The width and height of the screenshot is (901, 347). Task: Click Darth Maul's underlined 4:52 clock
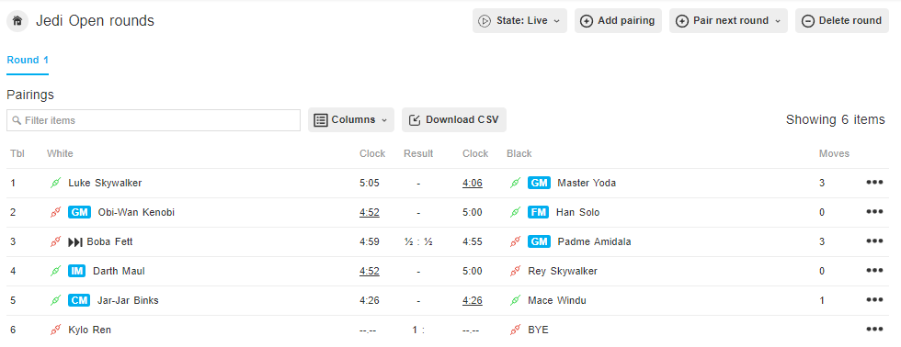370,271
